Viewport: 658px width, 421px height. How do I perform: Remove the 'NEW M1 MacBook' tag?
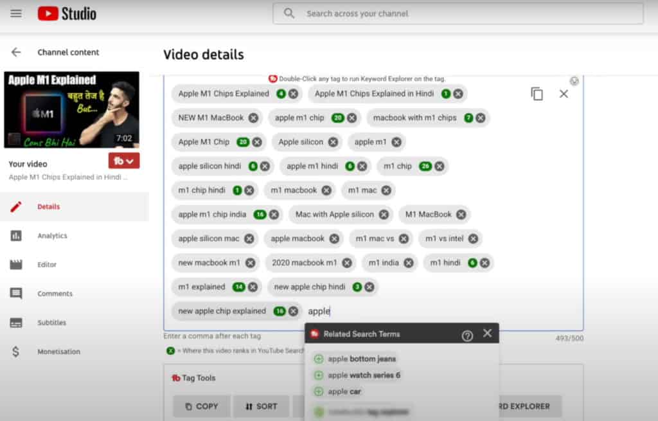[x=253, y=118]
